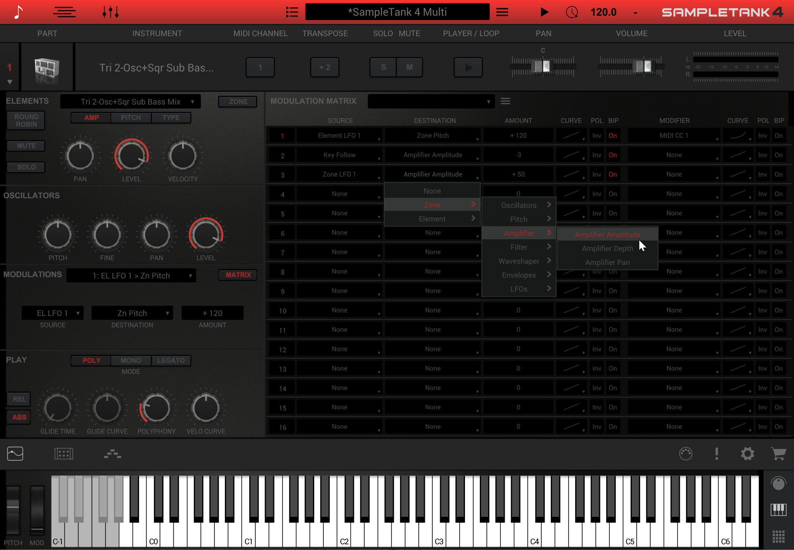Click the part 1 VOLUME slider

pos(631,66)
